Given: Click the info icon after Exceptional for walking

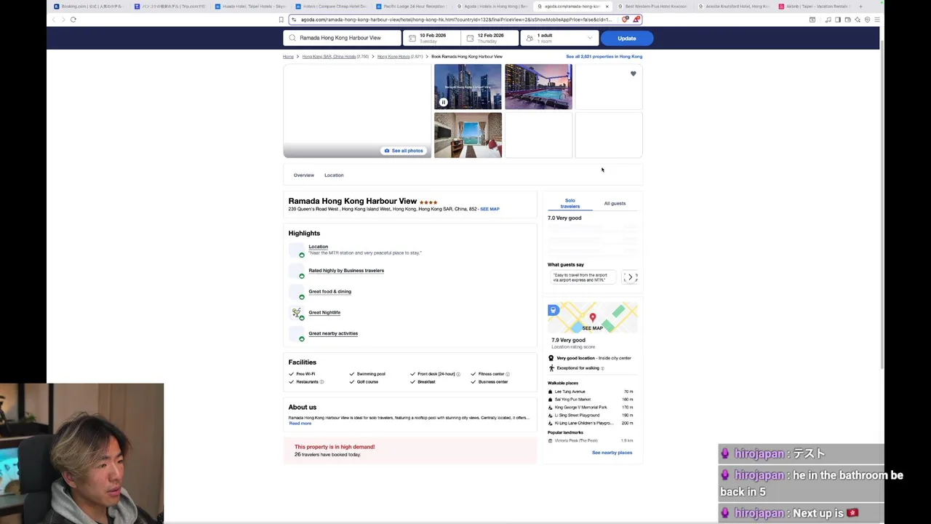Looking at the screenshot, I should (602, 368).
